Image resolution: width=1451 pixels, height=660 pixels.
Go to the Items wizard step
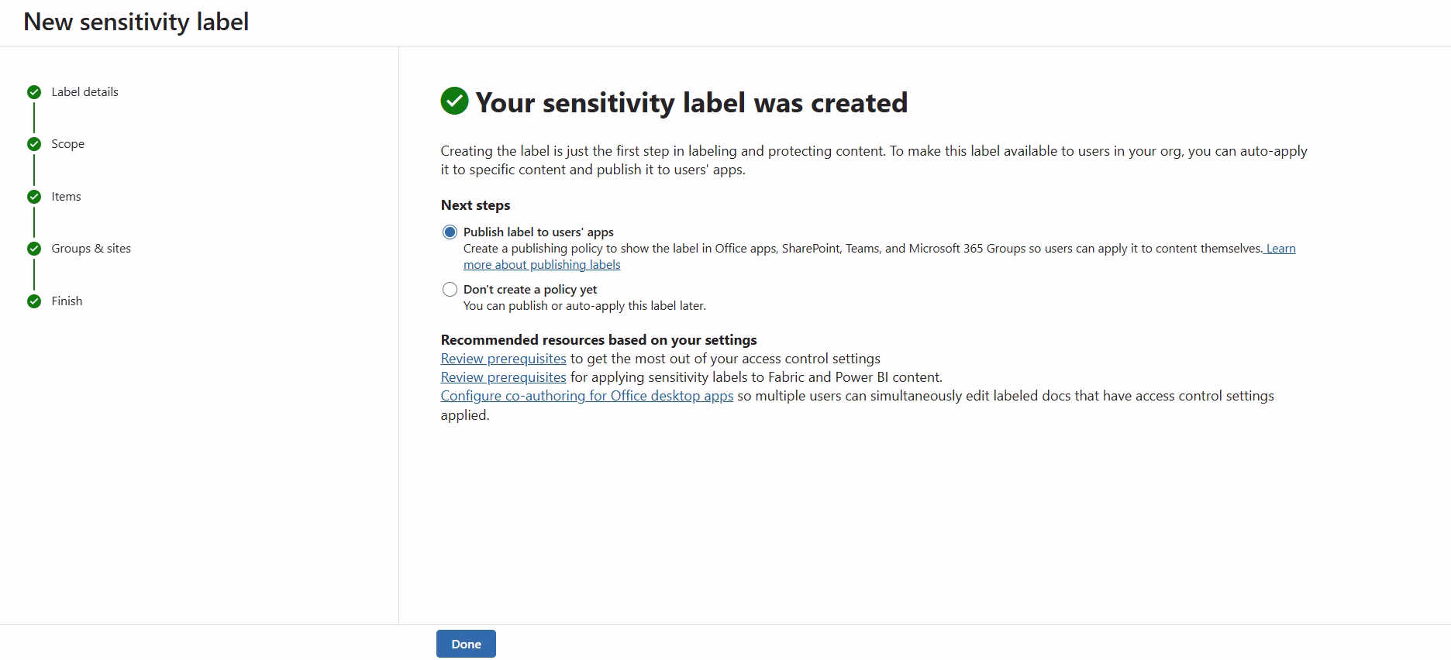66,197
